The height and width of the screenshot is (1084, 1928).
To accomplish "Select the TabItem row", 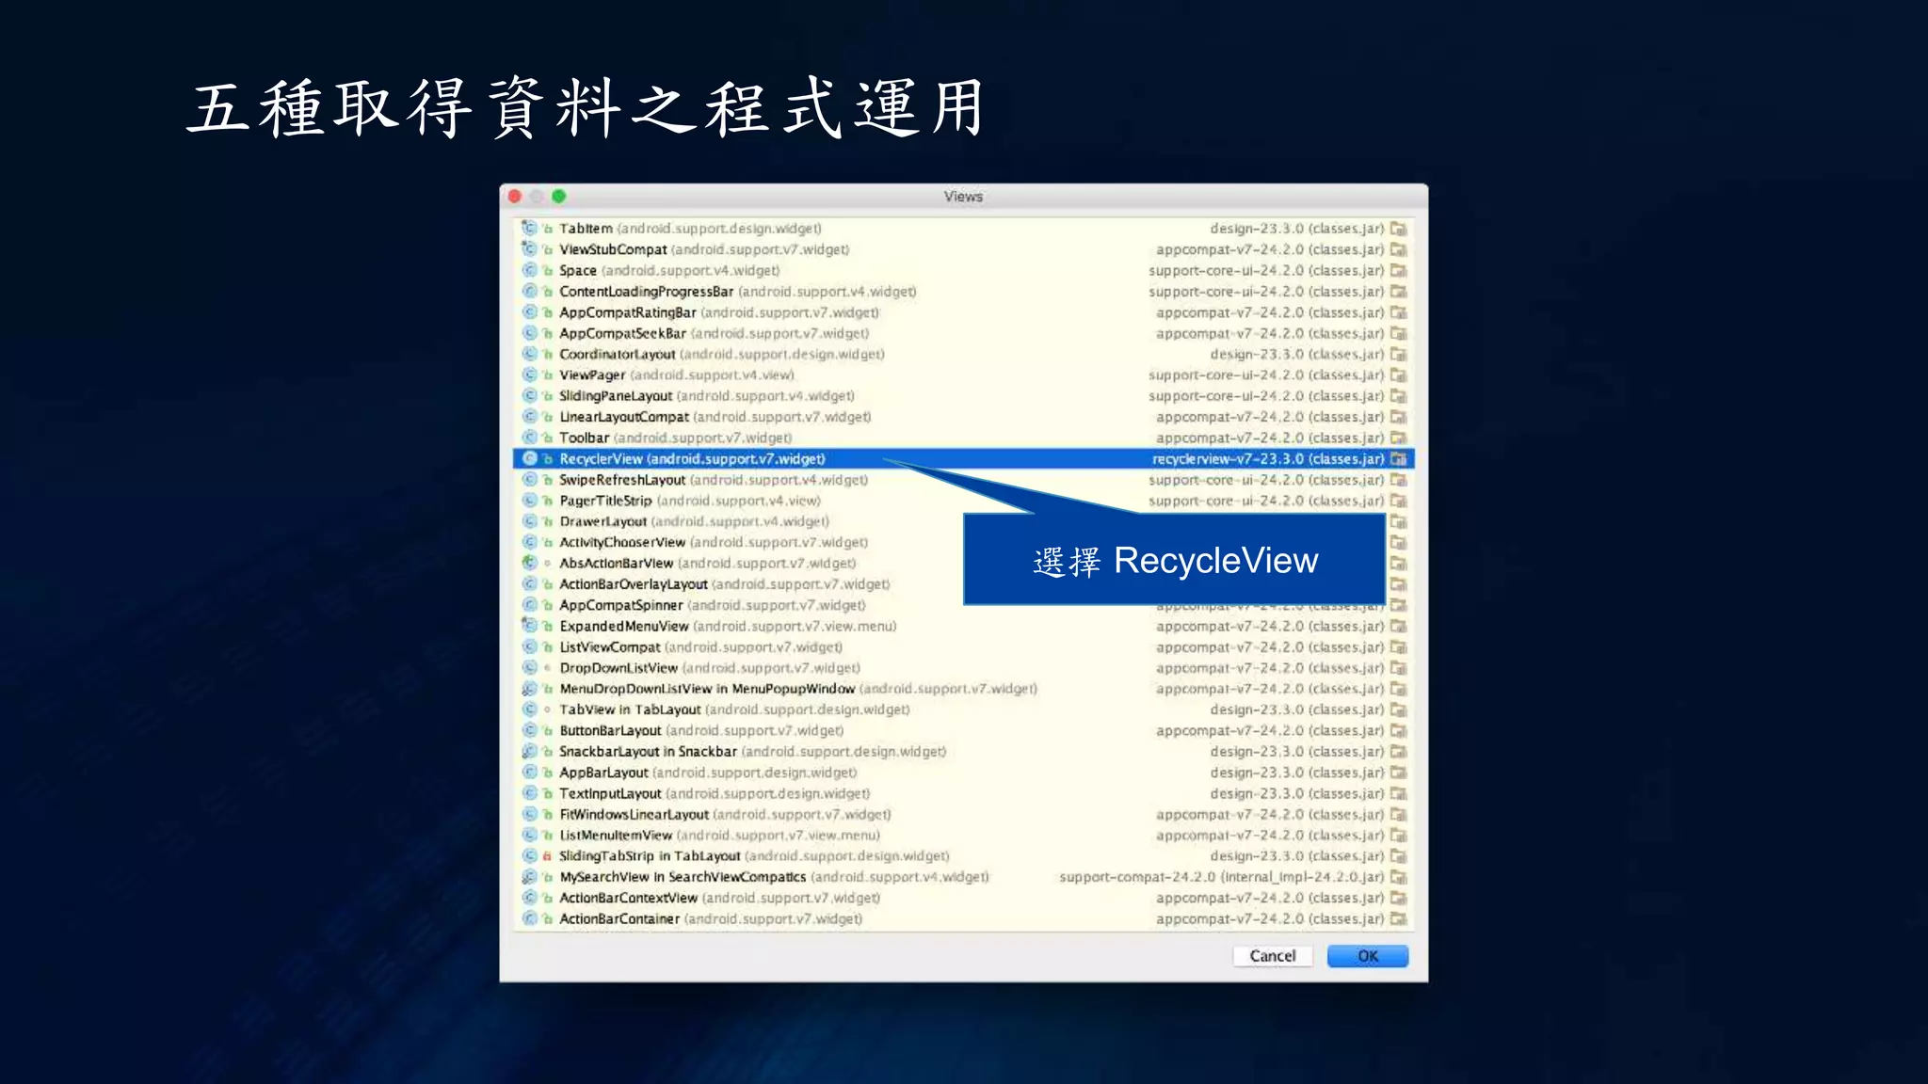I will pos(963,229).
